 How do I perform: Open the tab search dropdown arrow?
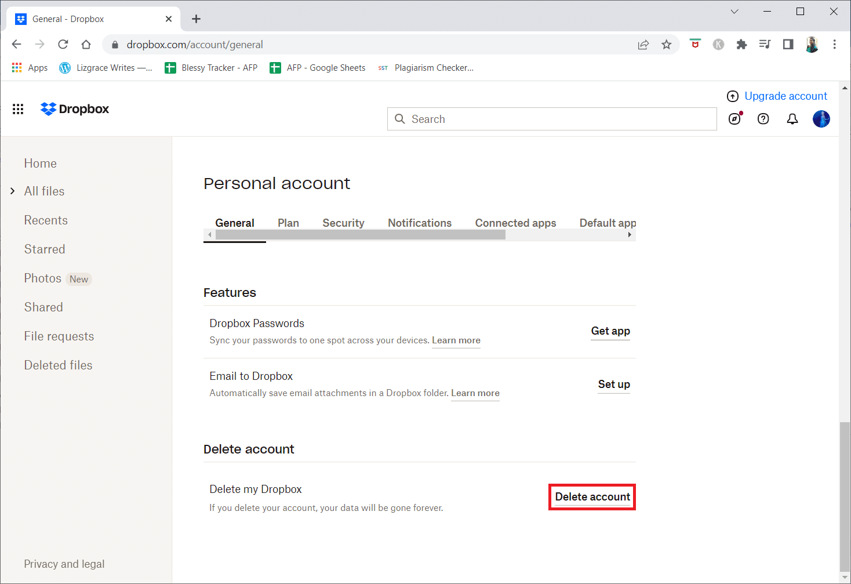point(734,12)
